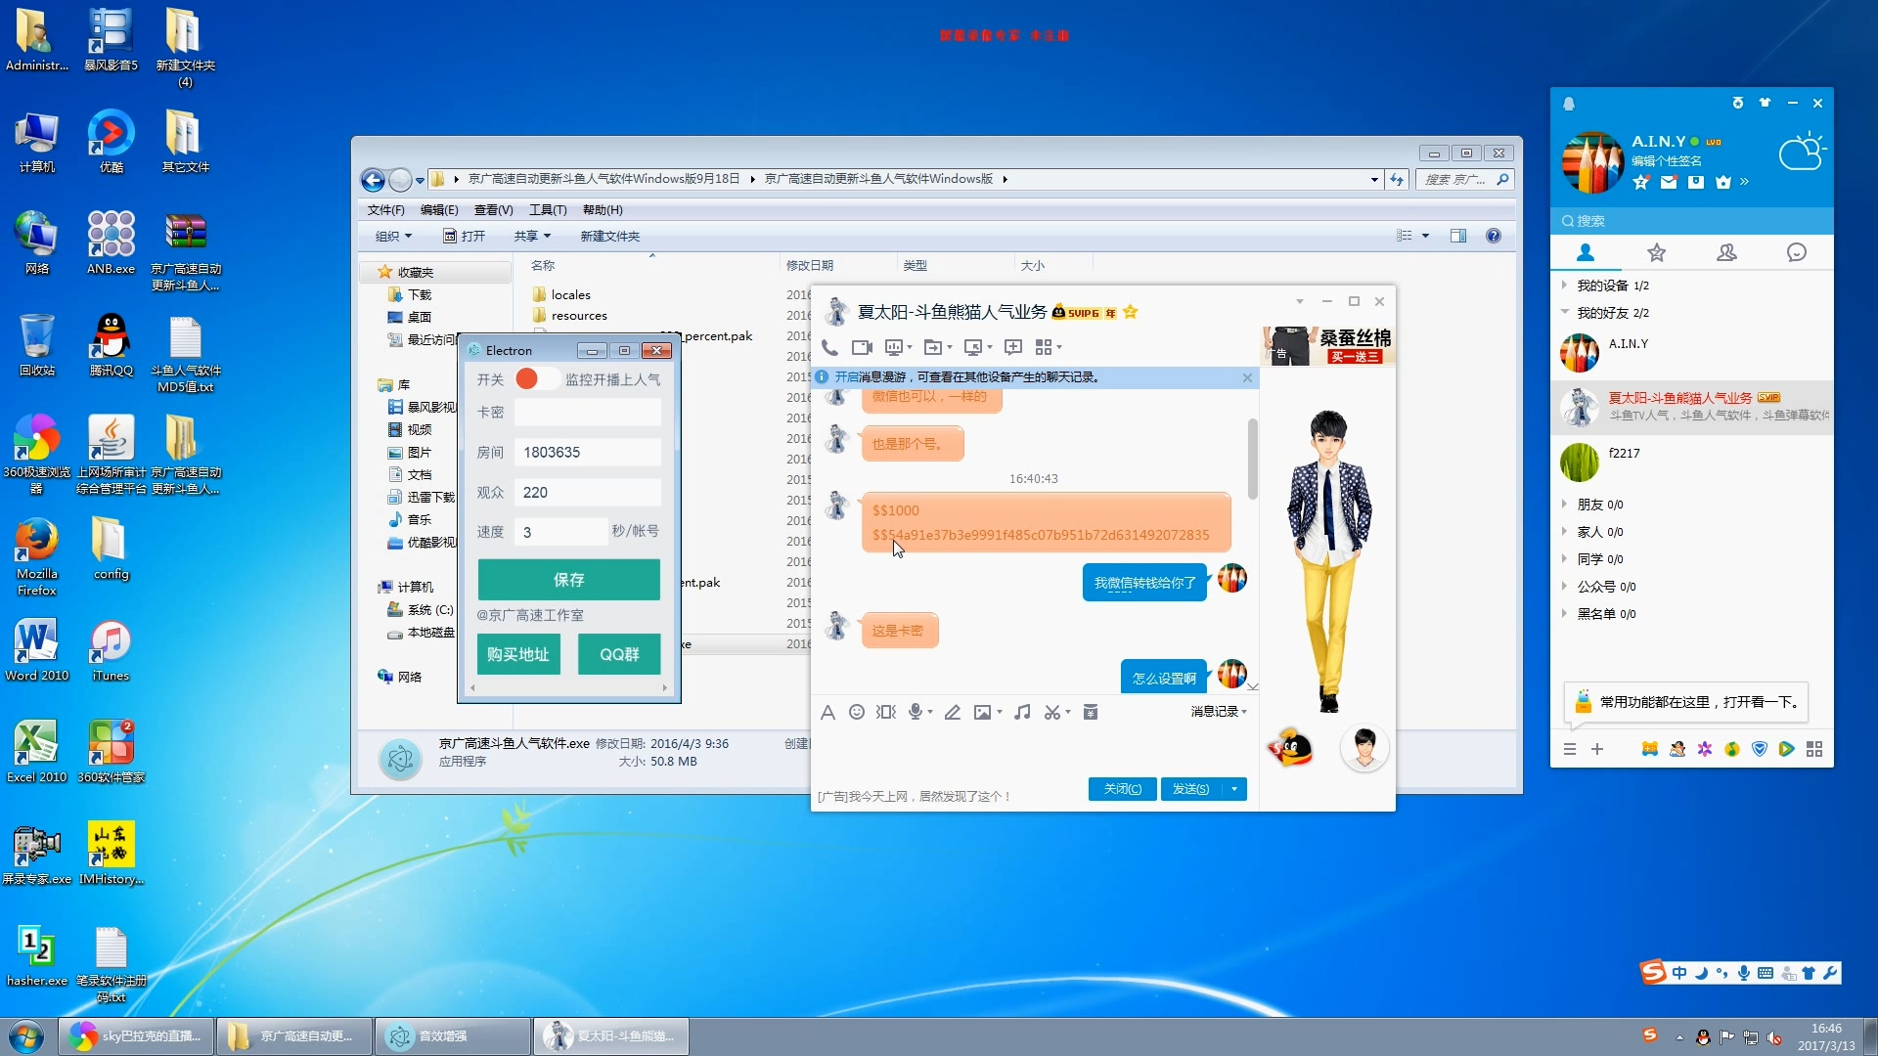Expand the 同学 contact group
Image resolution: width=1878 pixels, height=1056 pixels.
[1564, 559]
